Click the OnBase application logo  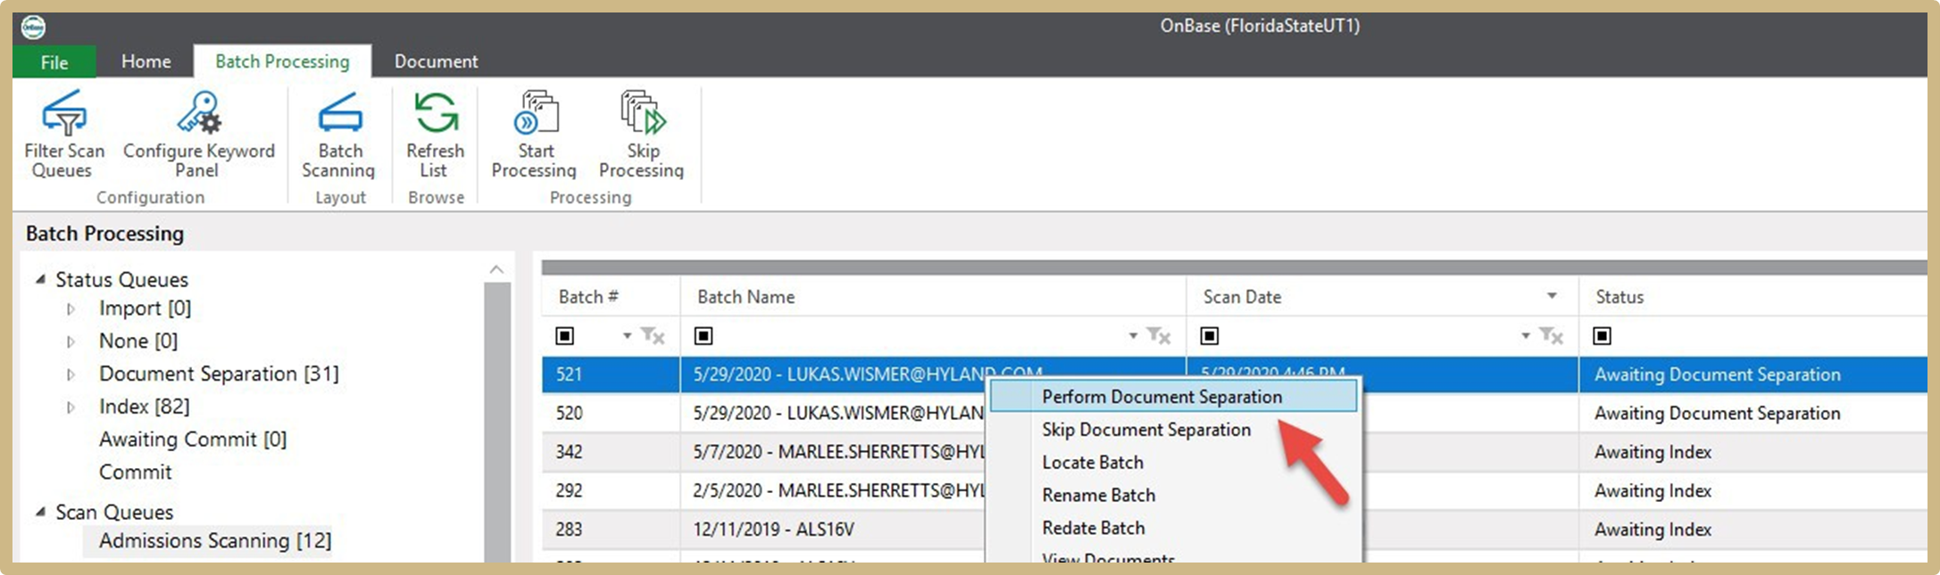point(33,27)
